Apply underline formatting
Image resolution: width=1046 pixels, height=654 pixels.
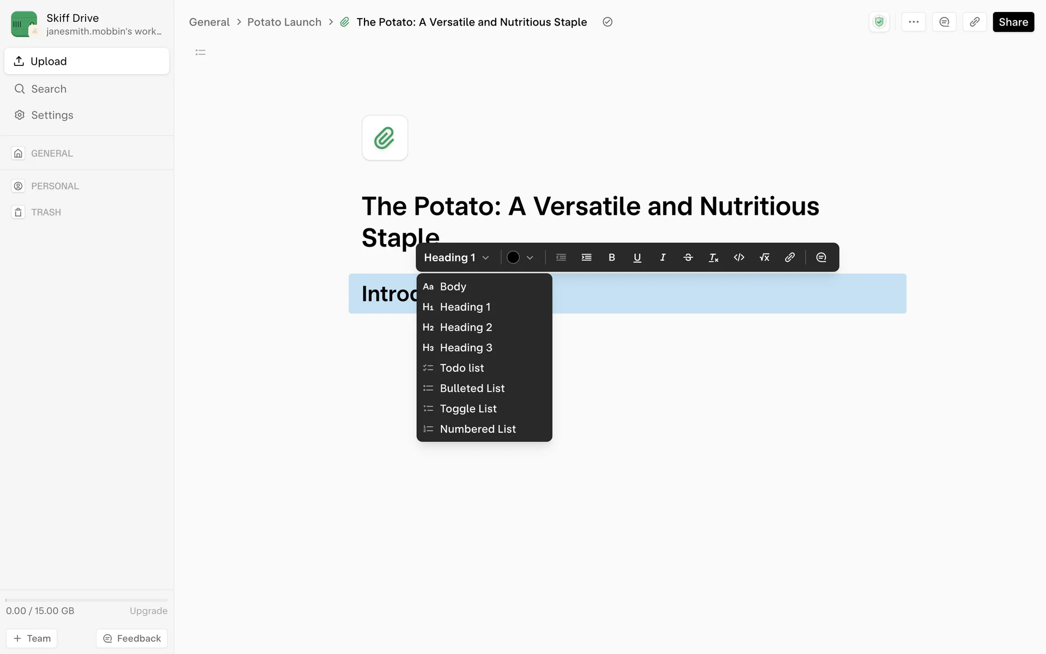pyautogui.click(x=637, y=257)
